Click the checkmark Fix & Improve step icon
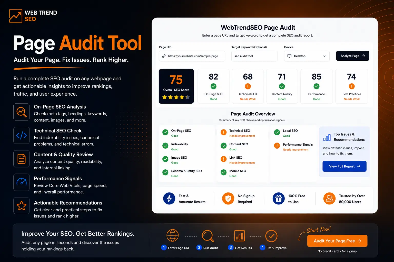Viewport: 394px width, 262px height. coord(271,236)
